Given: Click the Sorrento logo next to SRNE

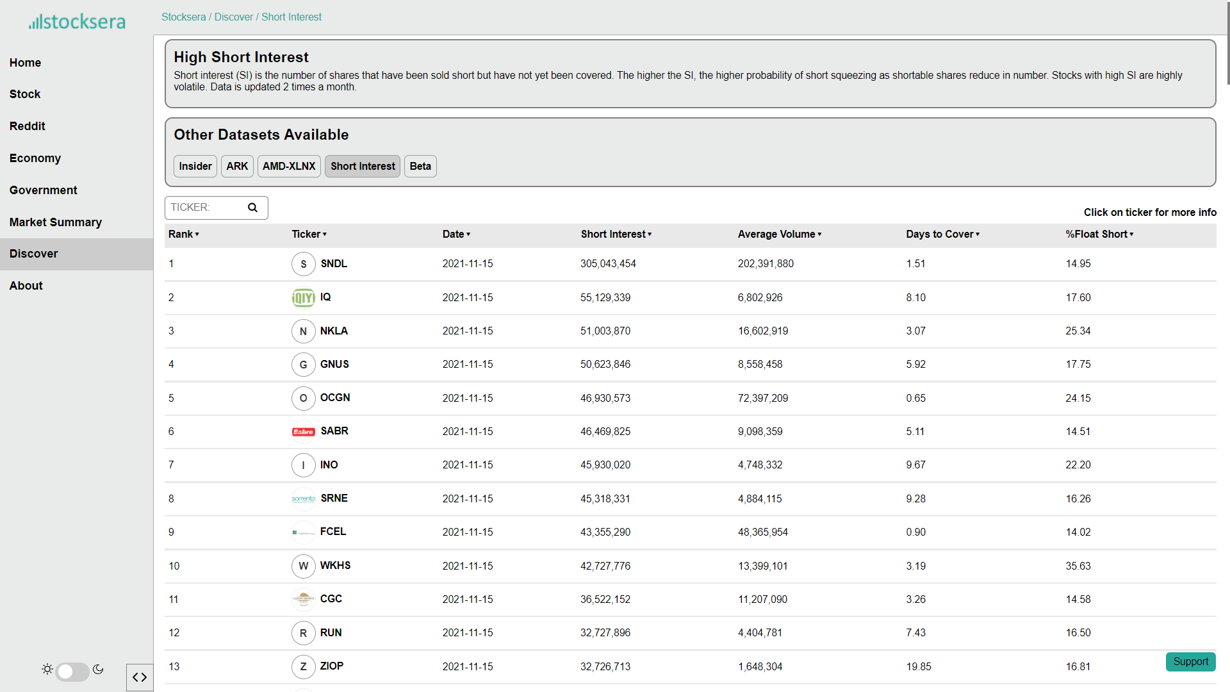Looking at the screenshot, I should (x=303, y=498).
